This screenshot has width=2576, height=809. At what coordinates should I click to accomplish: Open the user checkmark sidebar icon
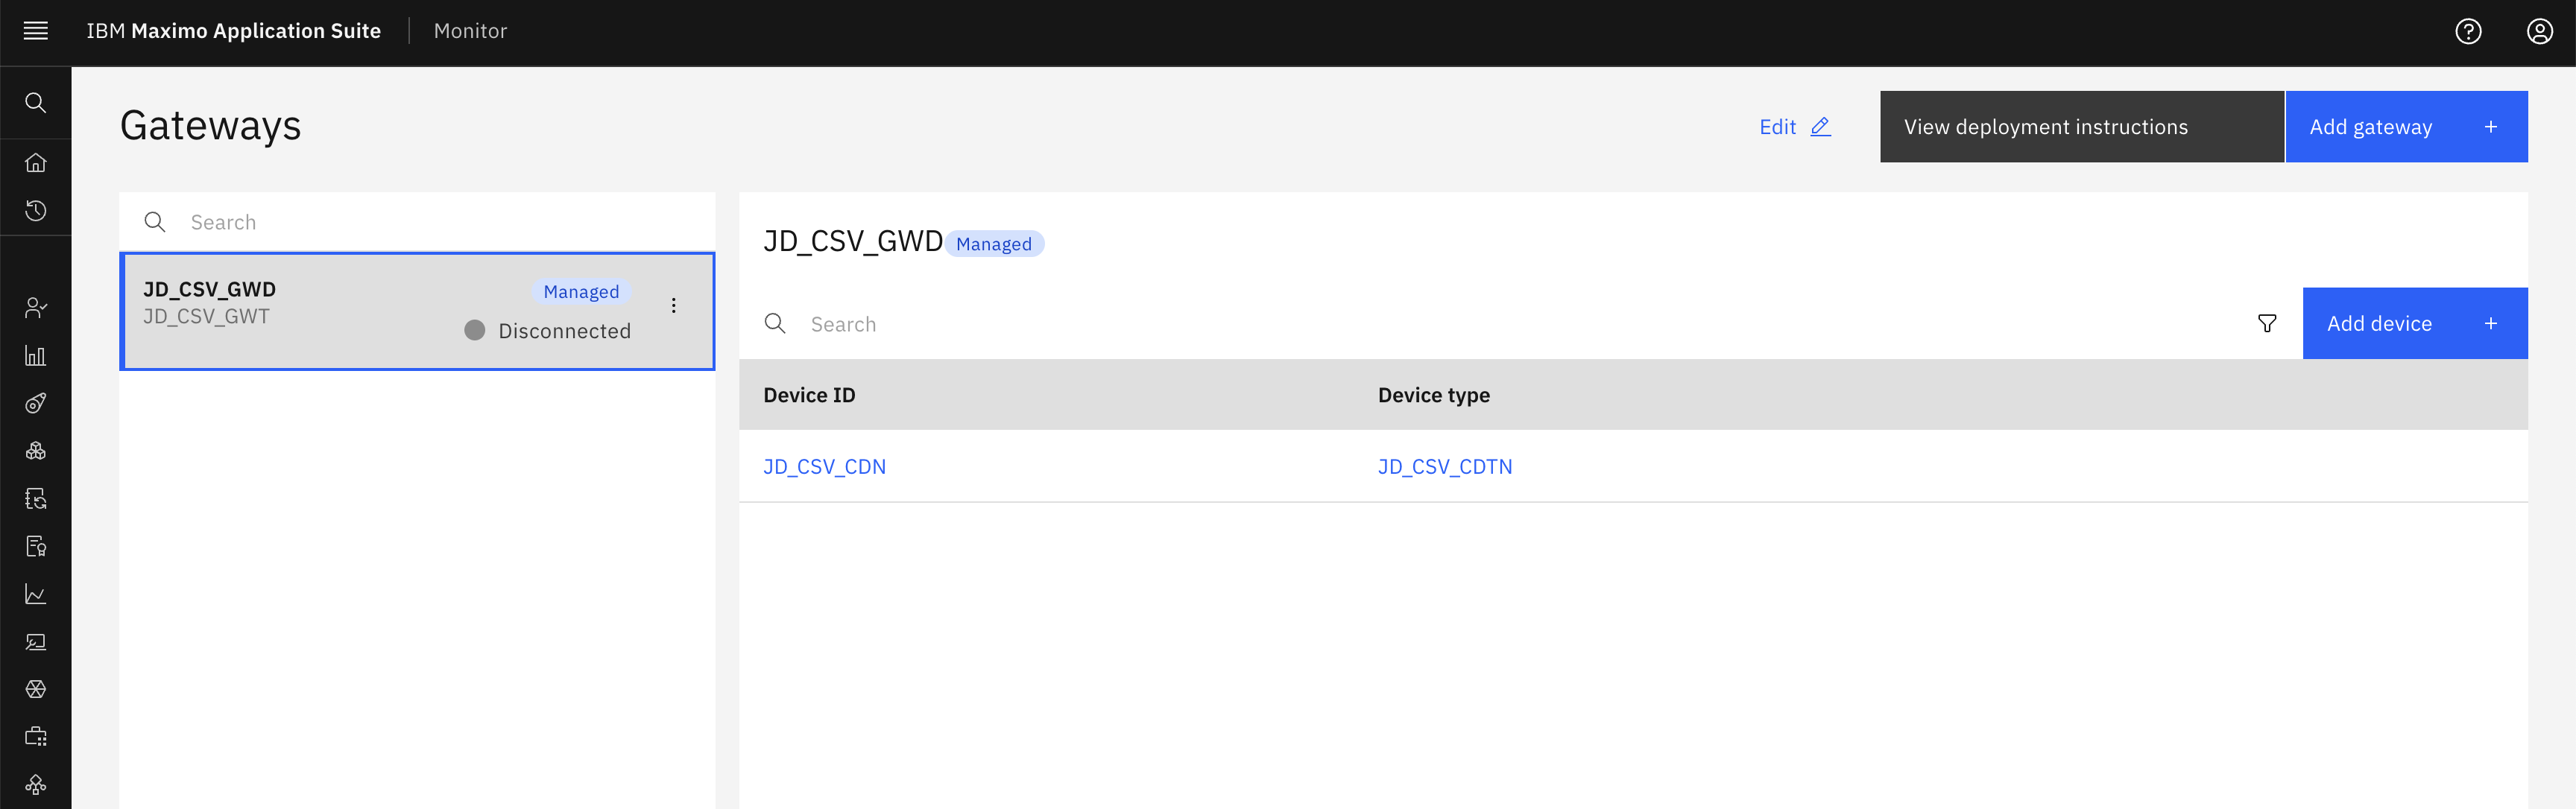pos(36,307)
